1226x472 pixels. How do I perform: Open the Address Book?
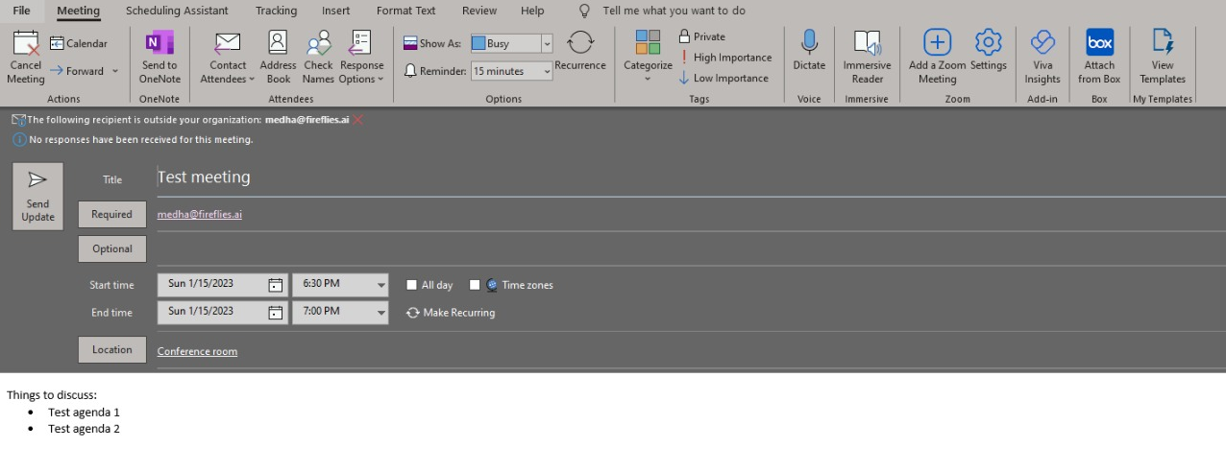click(x=278, y=59)
